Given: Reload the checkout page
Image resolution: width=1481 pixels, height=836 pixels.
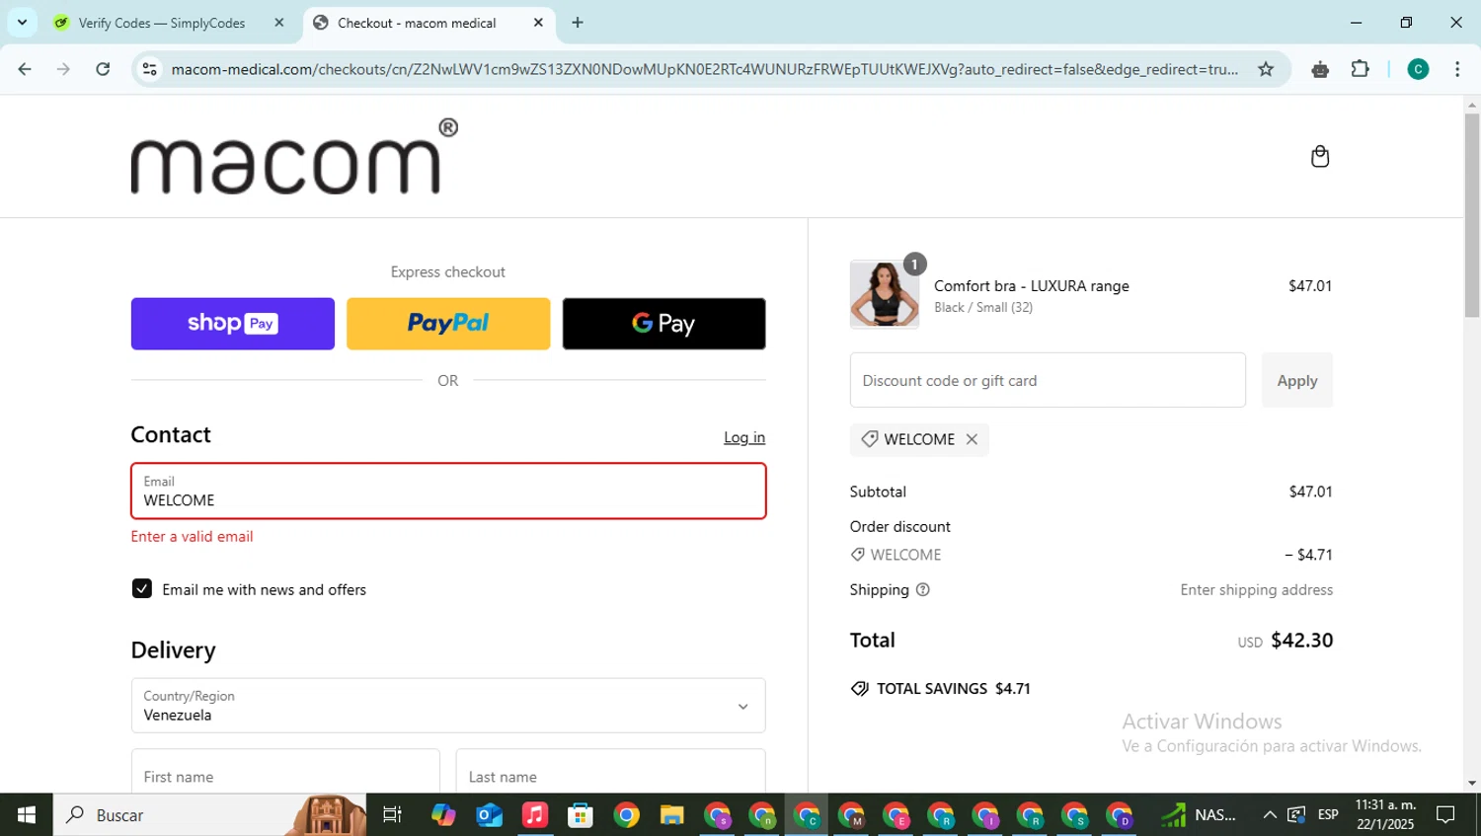Looking at the screenshot, I should 103,69.
